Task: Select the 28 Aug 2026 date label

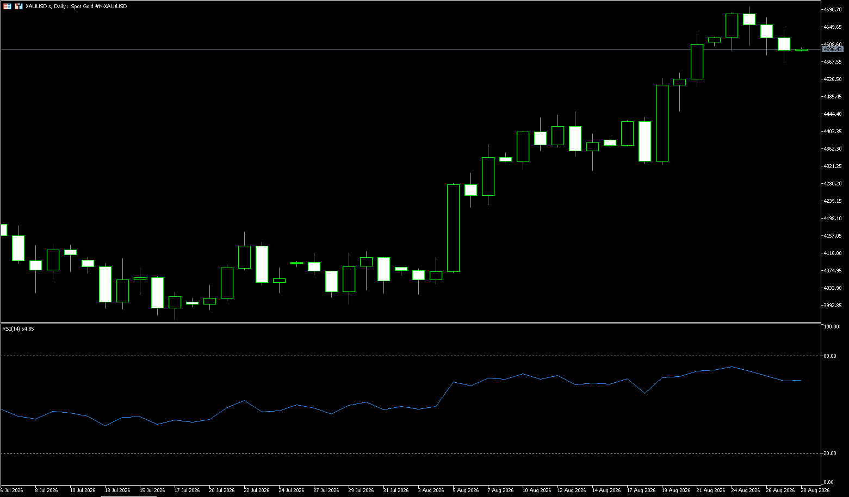Action: [x=815, y=490]
